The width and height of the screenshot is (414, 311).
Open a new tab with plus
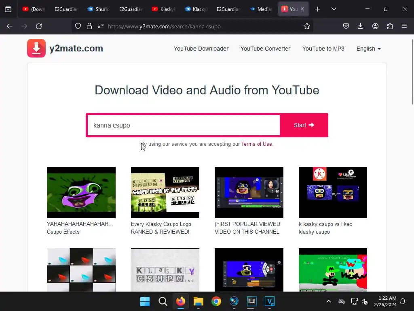click(318, 9)
